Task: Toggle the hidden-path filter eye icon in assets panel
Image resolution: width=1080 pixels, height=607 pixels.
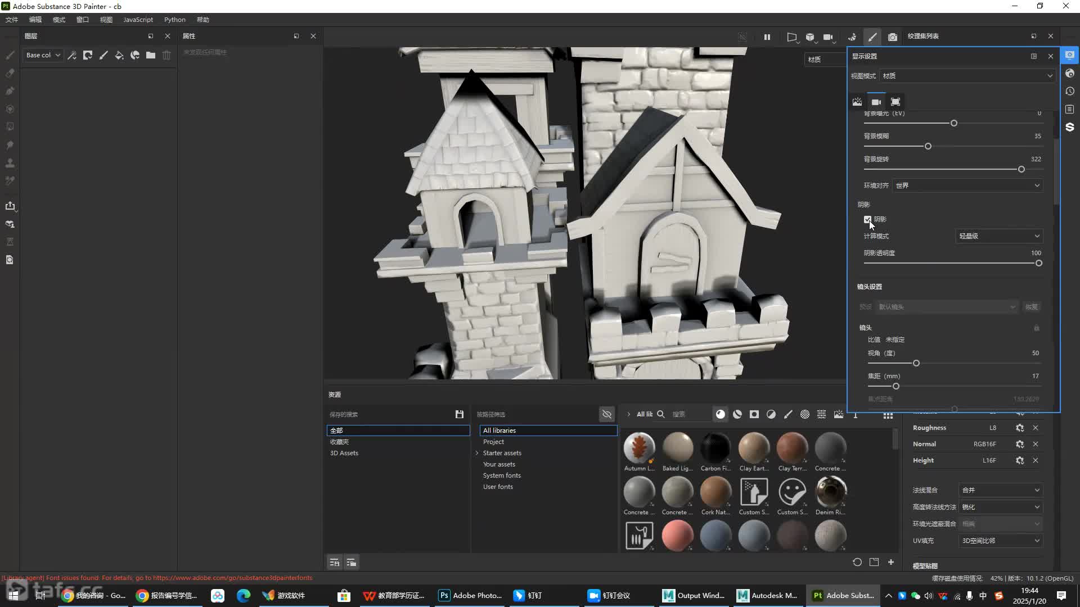Action: (607, 414)
